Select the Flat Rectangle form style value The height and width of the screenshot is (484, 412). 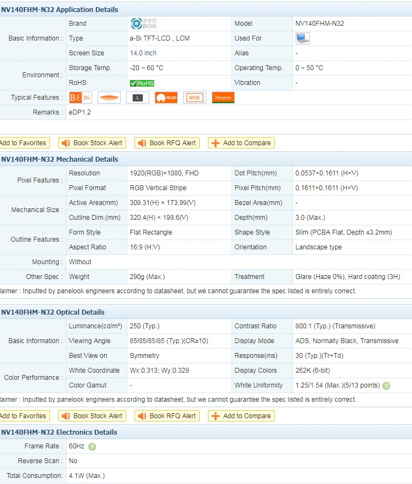pos(151,232)
